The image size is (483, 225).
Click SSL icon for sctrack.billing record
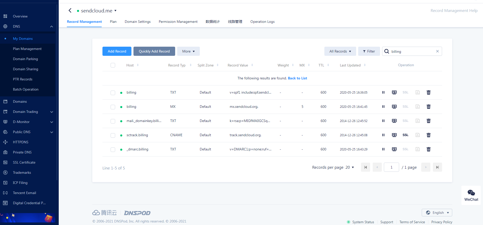405,135
